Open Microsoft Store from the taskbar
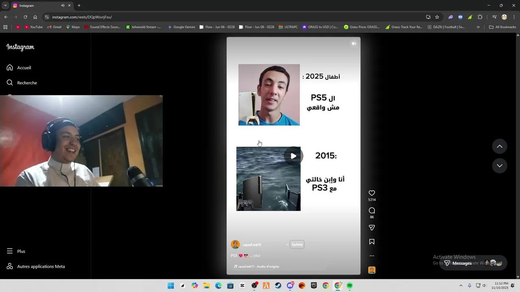Viewport: 520px width, 292px height. coord(230,286)
